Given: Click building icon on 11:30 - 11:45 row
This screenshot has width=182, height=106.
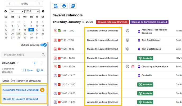Looking at the screenshot, I should click(x=55, y=49).
